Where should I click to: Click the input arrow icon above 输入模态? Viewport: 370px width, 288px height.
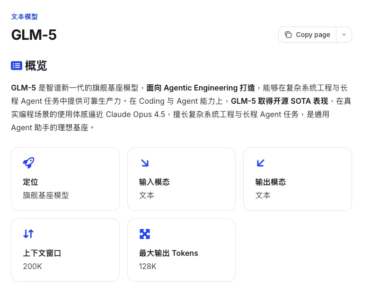coord(145,163)
